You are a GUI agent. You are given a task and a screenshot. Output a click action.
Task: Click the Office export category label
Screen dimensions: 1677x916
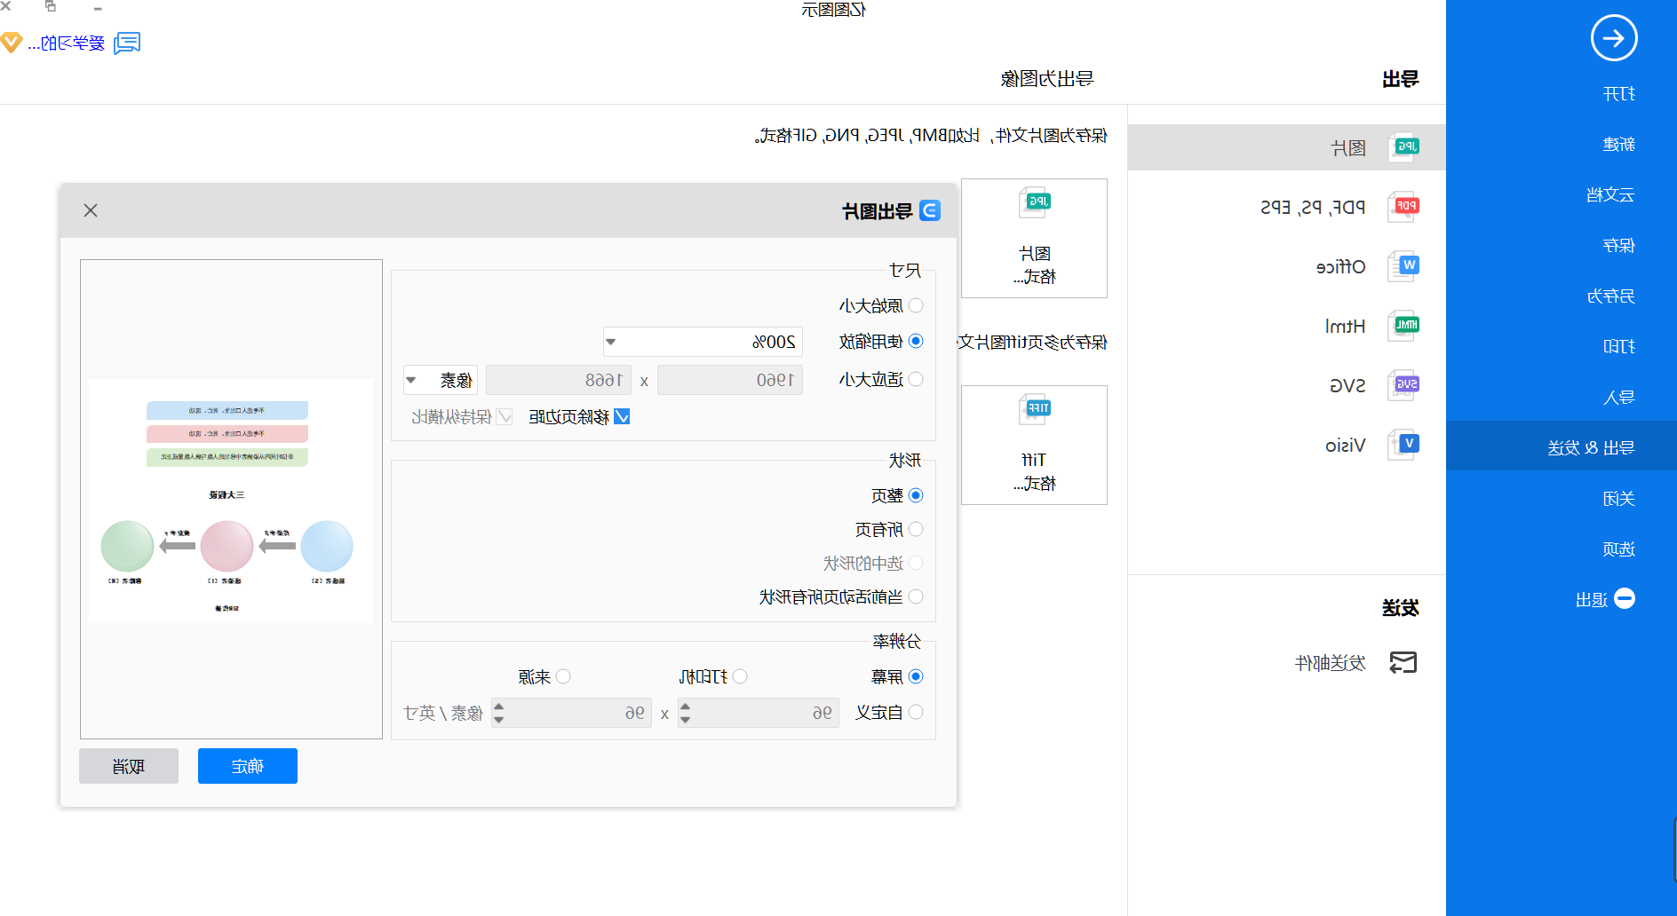(x=1340, y=266)
